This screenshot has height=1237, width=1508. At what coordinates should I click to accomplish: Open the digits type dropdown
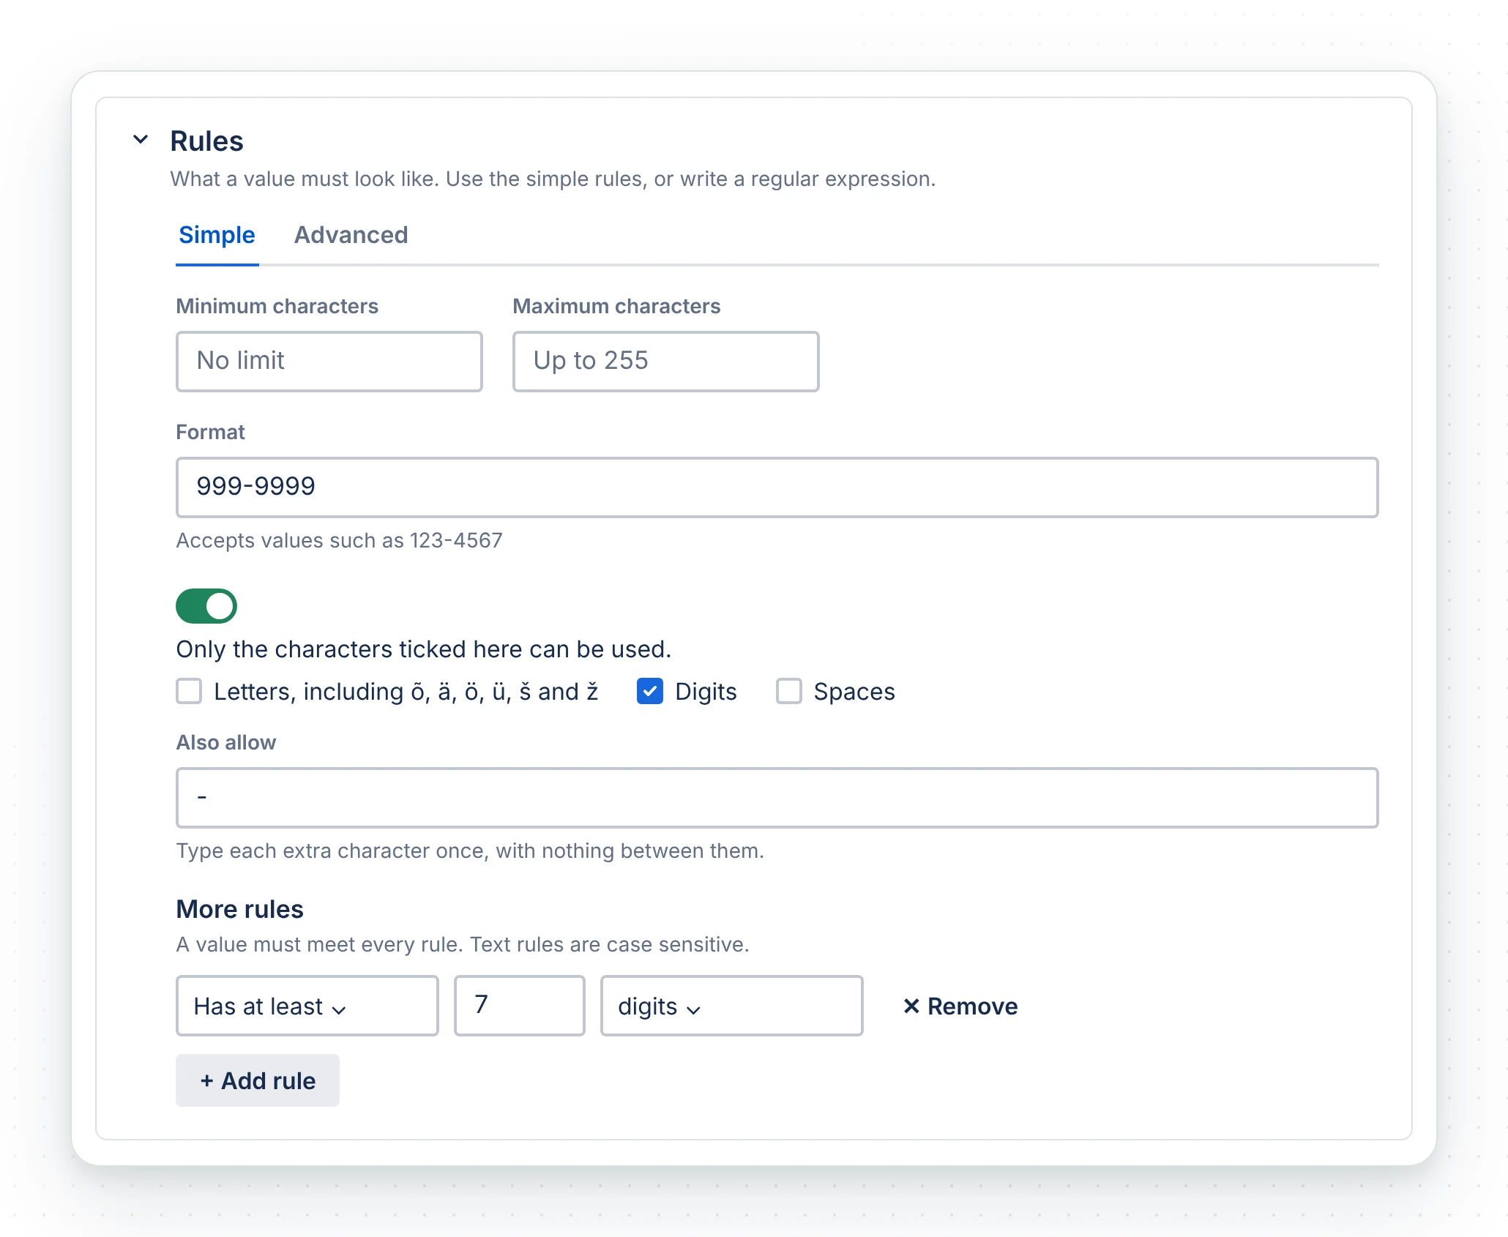pos(731,1006)
